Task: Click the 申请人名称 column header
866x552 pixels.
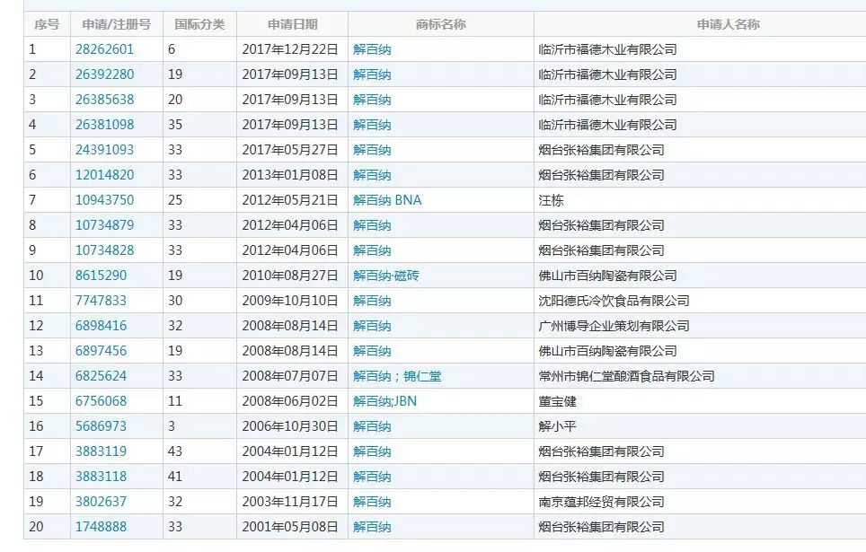Action: pyautogui.click(x=728, y=24)
